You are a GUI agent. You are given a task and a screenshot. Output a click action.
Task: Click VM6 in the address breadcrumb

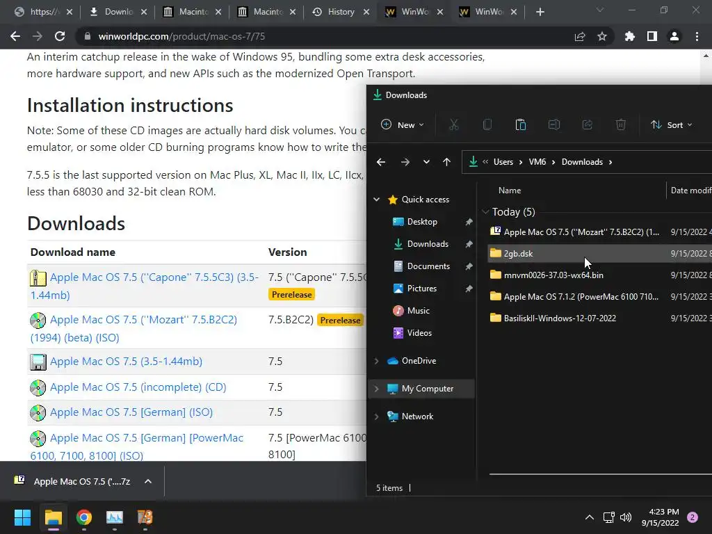(537, 162)
